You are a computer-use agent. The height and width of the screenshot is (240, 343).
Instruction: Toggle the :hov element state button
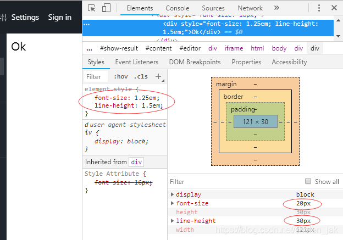[x=121, y=76]
